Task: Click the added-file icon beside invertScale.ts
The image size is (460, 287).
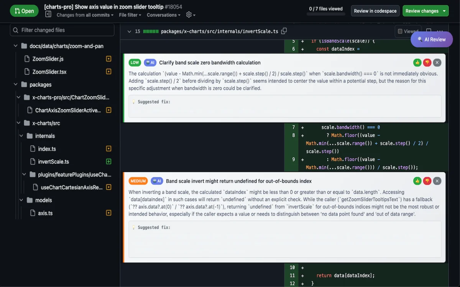Action: pos(108,161)
